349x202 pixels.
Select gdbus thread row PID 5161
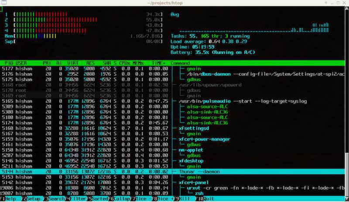(172, 145)
